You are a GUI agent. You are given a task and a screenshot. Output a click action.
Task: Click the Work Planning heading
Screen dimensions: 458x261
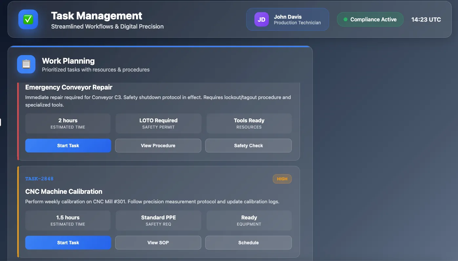pyautogui.click(x=68, y=61)
